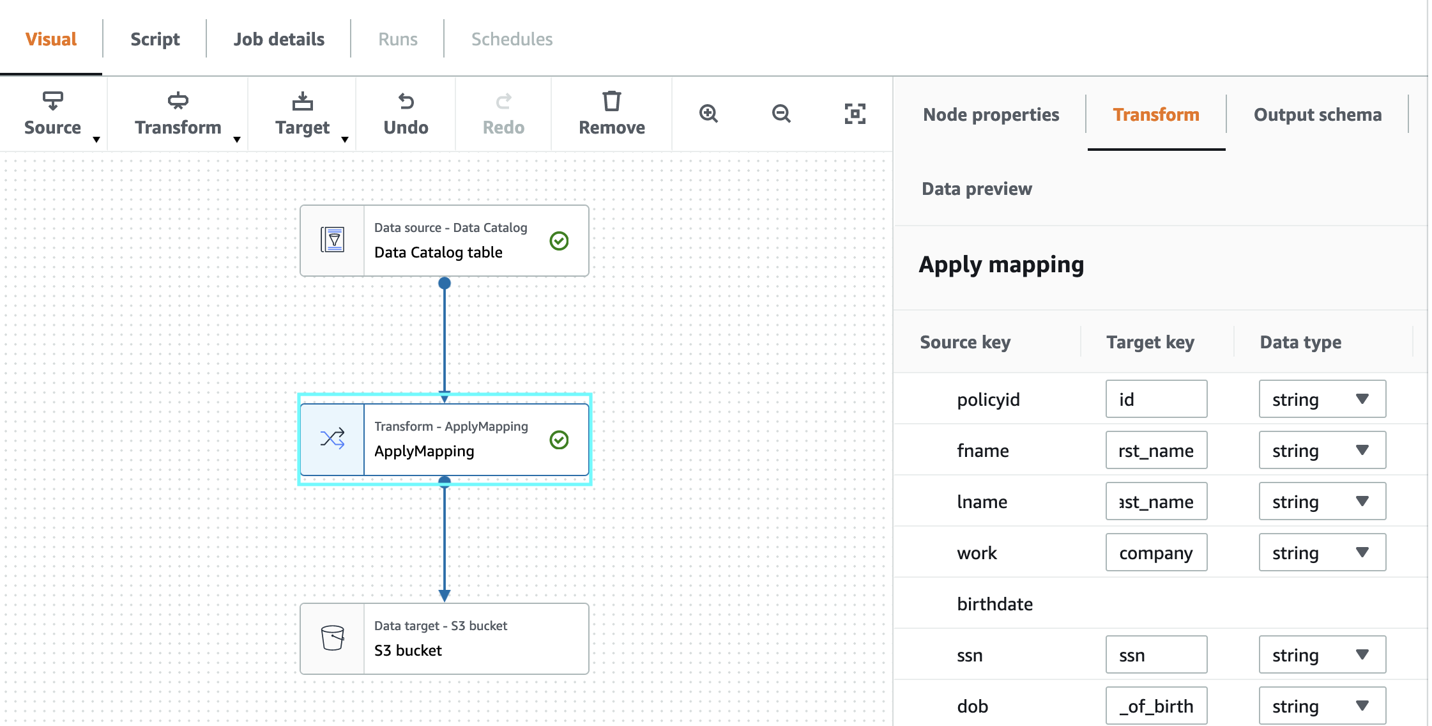Screen dimensions: 1432x726
Task: Click the work source key
Action: 977,553
